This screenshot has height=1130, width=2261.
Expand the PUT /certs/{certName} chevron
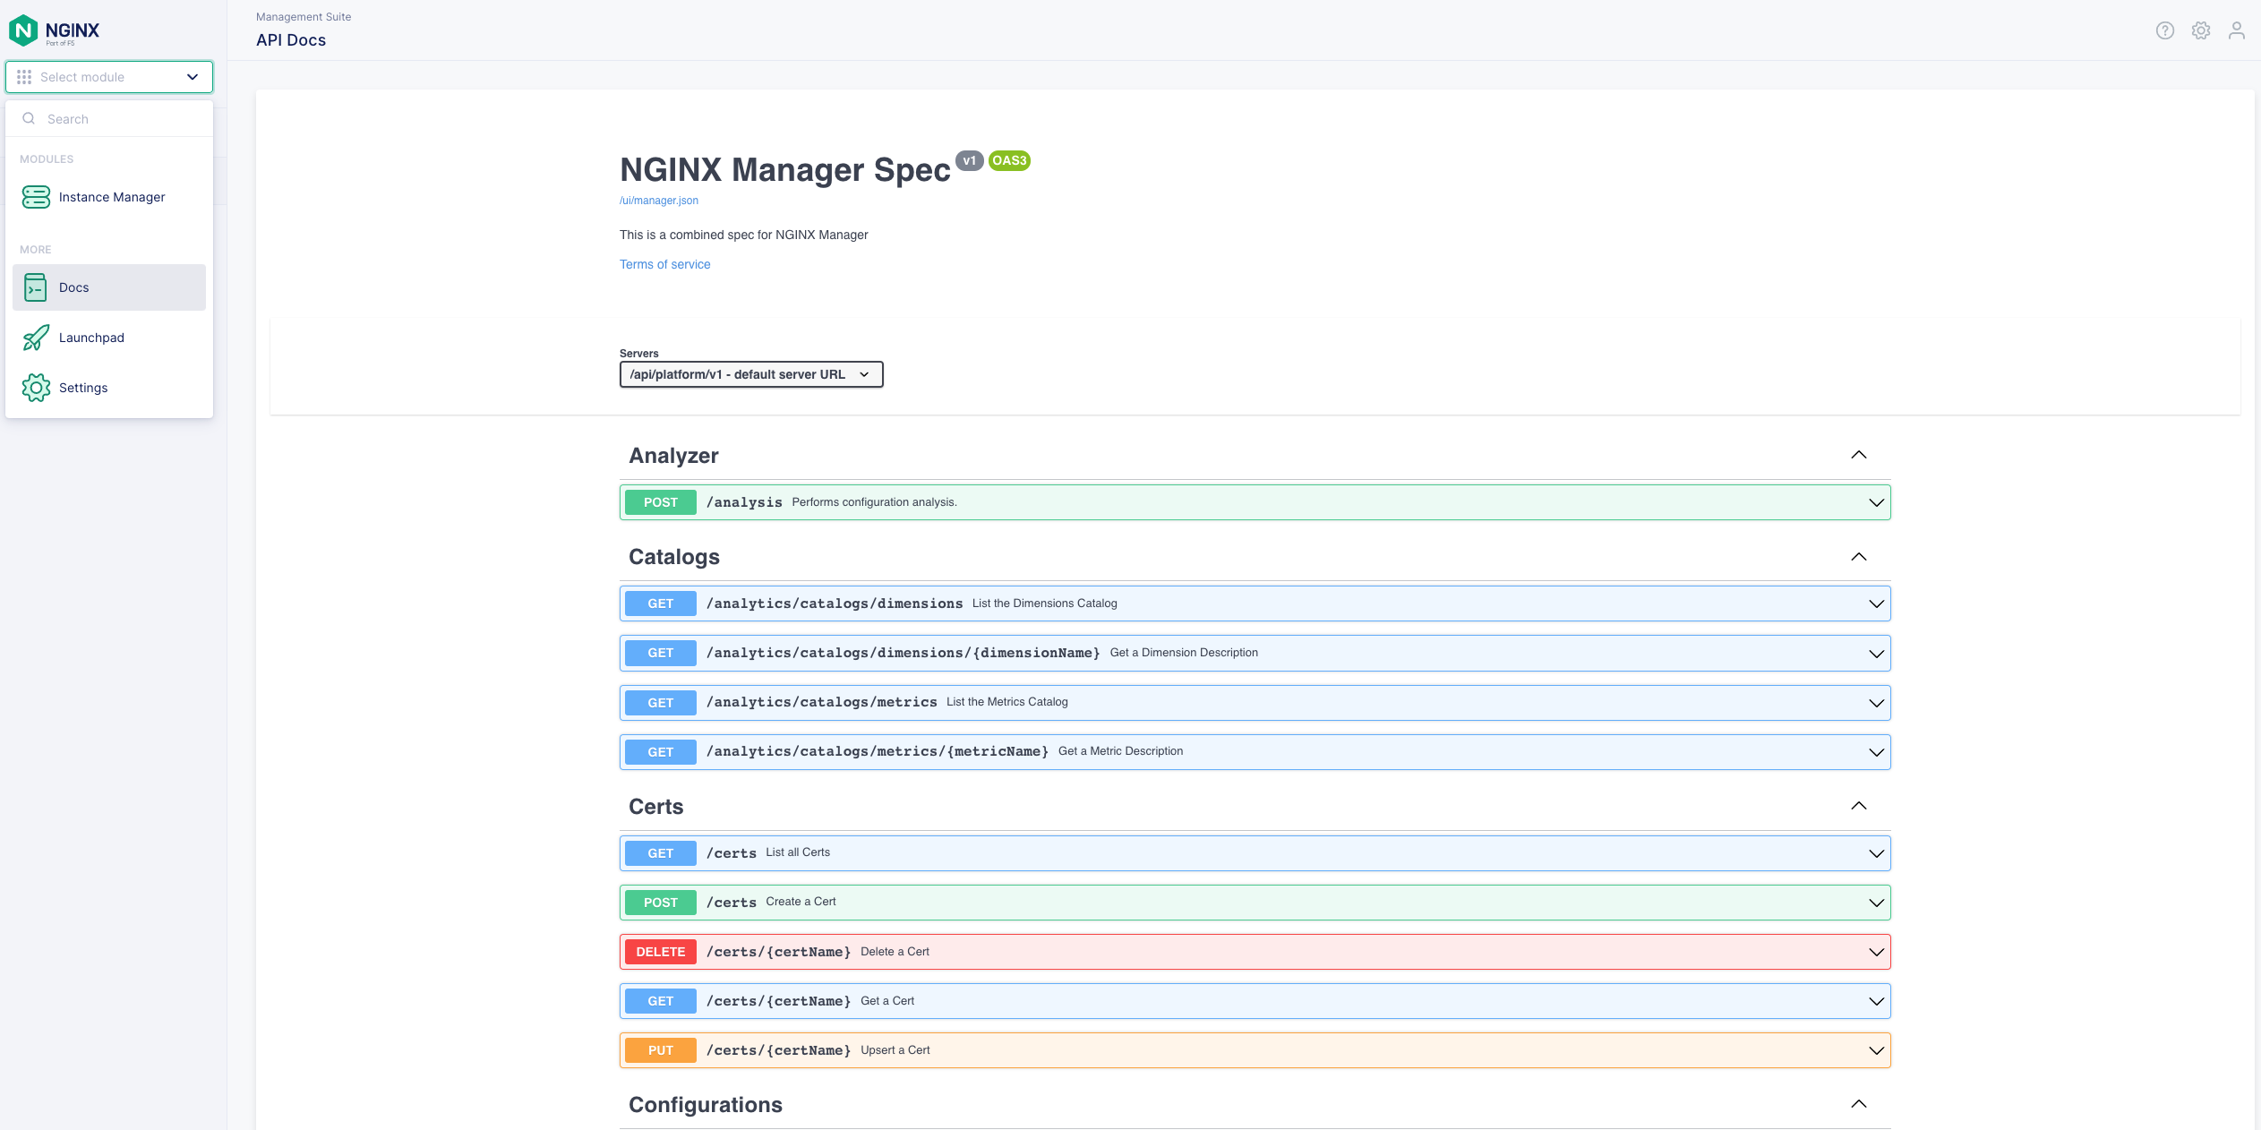point(1876,1050)
